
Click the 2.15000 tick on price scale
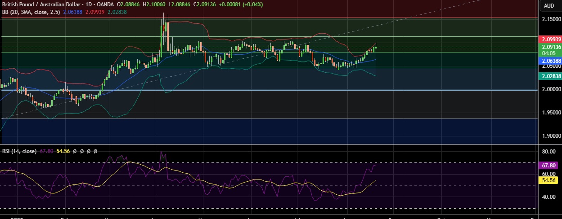click(551, 20)
